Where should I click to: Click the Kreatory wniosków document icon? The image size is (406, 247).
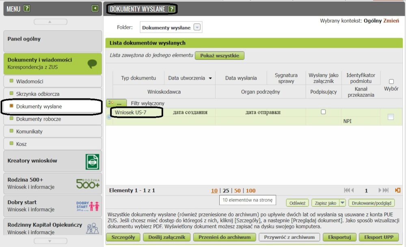click(92, 162)
